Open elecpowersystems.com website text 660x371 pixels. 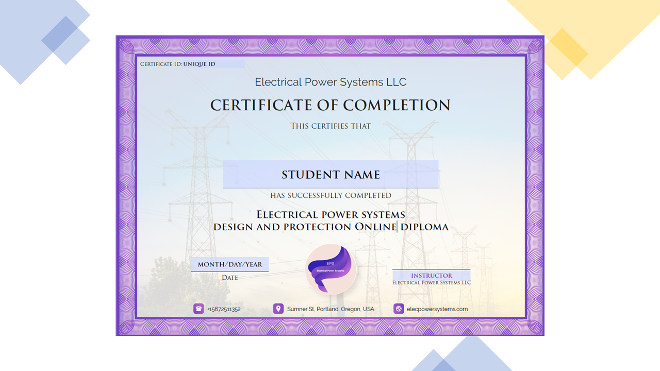click(437, 309)
